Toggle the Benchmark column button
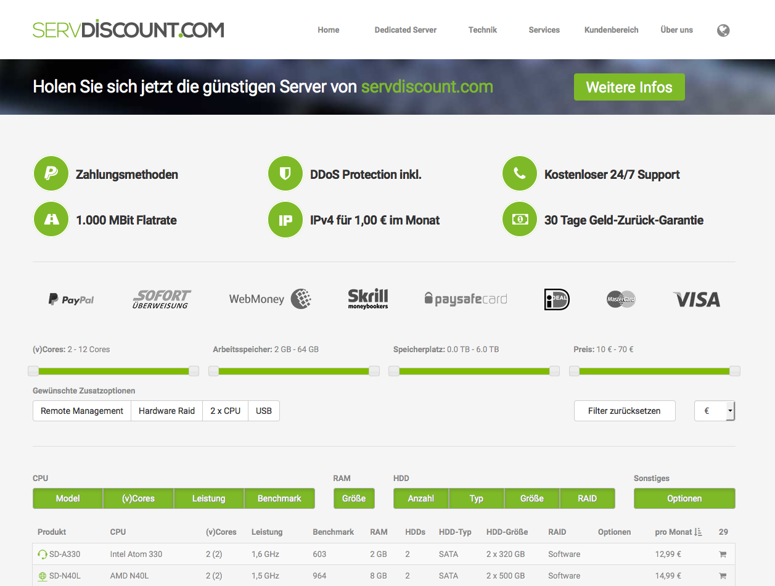The height and width of the screenshot is (586, 775). click(279, 498)
